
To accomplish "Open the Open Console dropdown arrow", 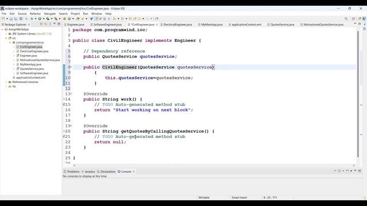I will [x=351, y=171].
